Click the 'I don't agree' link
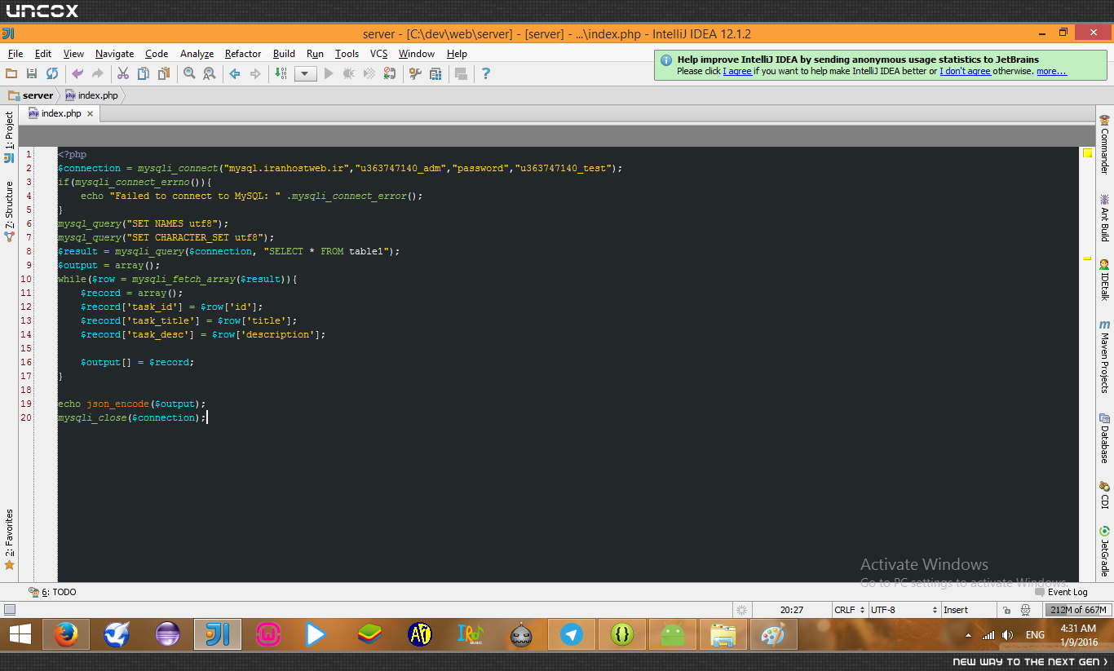Screen dimensions: 1114x671 coord(965,71)
